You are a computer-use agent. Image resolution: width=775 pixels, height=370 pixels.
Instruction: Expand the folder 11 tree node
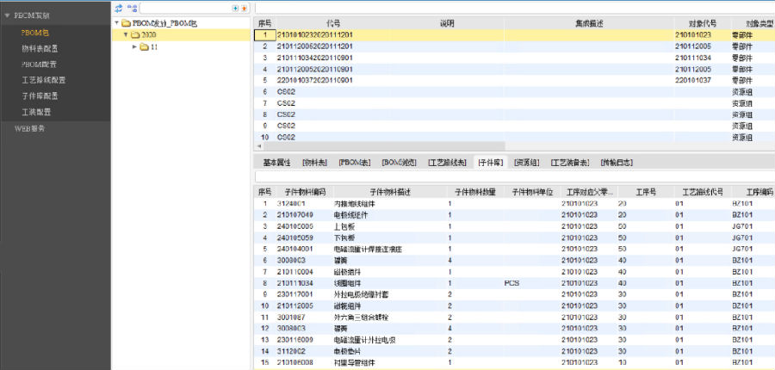[x=134, y=46]
